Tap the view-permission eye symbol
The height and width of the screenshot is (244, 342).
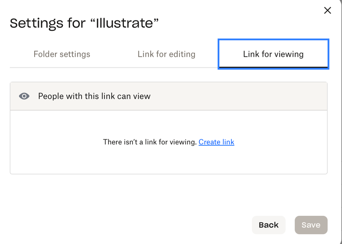24,97
